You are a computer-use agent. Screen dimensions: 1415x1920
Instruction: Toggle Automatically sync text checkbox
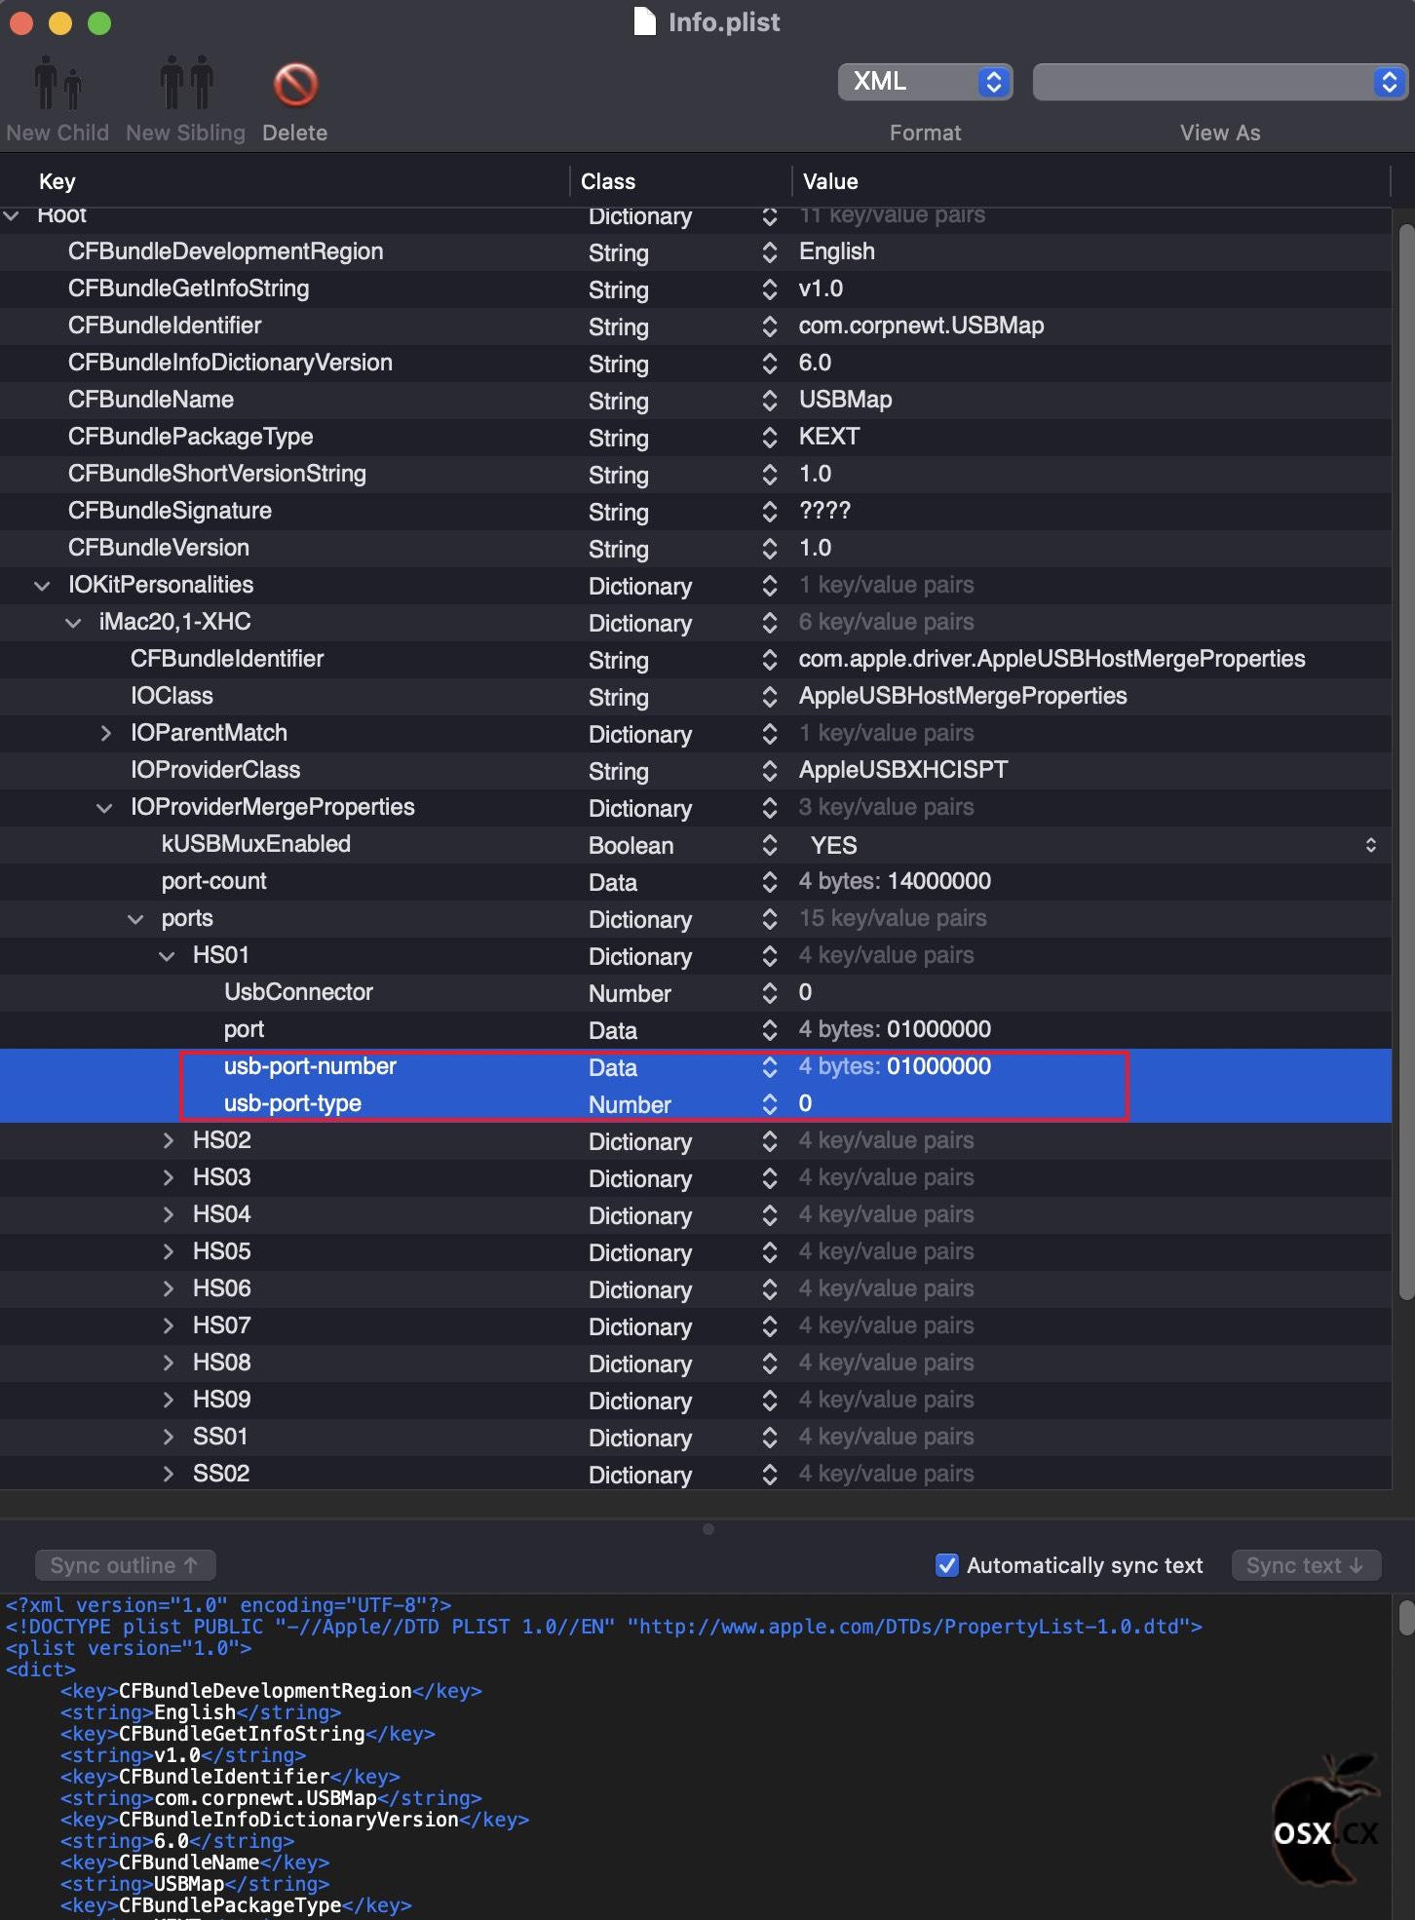[946, 1565]
